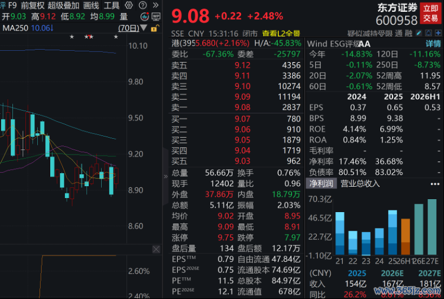Image resolution: width=444 pixels, height=299 pixels.
Task: Click 查看L2全景 yellow link
Action: point(281,33)
